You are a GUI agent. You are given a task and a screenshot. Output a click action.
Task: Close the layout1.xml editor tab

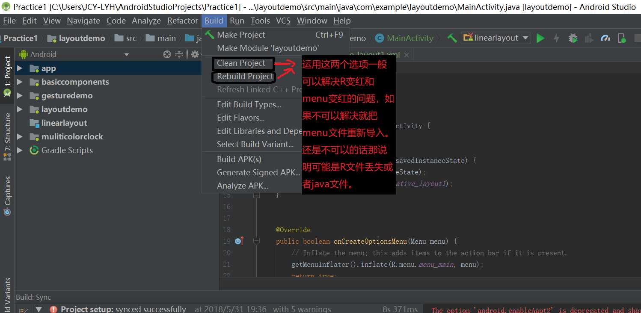coord(407,55)
